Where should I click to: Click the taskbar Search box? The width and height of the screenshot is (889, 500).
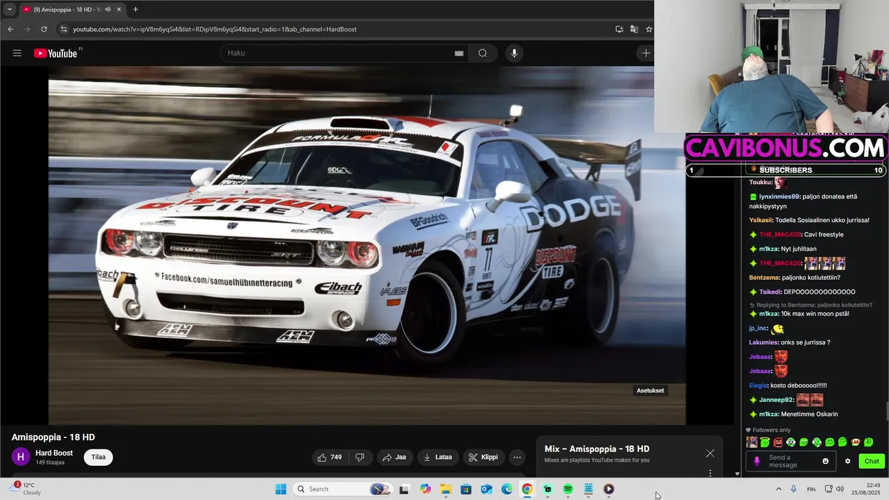click(x=344, y=489)
